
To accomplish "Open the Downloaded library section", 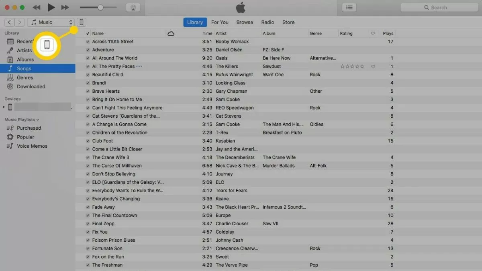I will coord(31,86).
